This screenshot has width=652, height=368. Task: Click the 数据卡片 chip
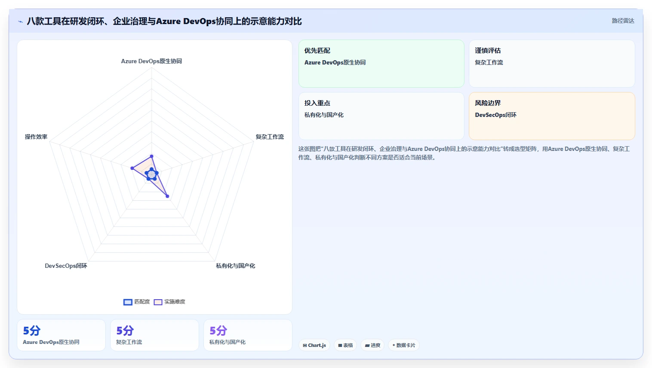404,345
